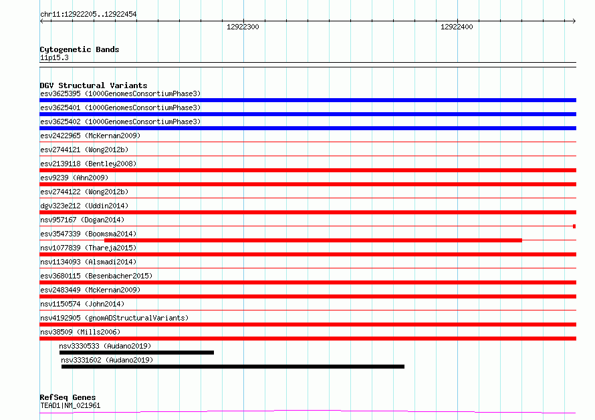The image size is (595, 420).
Task: Click the thick red bar under nsv38509
Action: click(x=308, y=339)
